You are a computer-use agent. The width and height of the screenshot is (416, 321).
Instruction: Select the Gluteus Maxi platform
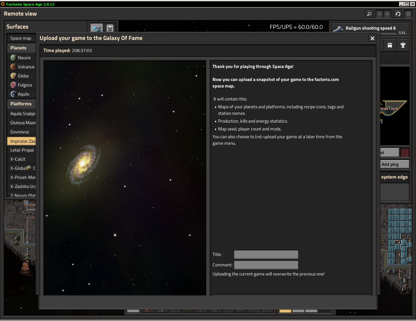tap(21, 123)
